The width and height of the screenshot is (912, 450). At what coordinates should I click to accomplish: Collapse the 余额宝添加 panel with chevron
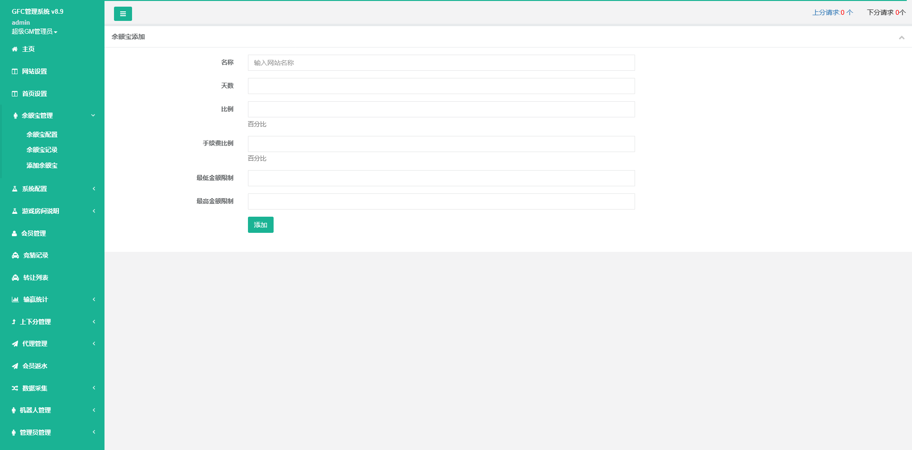click(x=901, y=38)
